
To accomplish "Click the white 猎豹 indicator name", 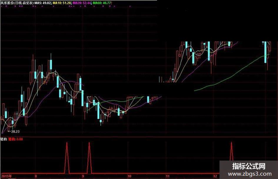I will pos(4,139).
